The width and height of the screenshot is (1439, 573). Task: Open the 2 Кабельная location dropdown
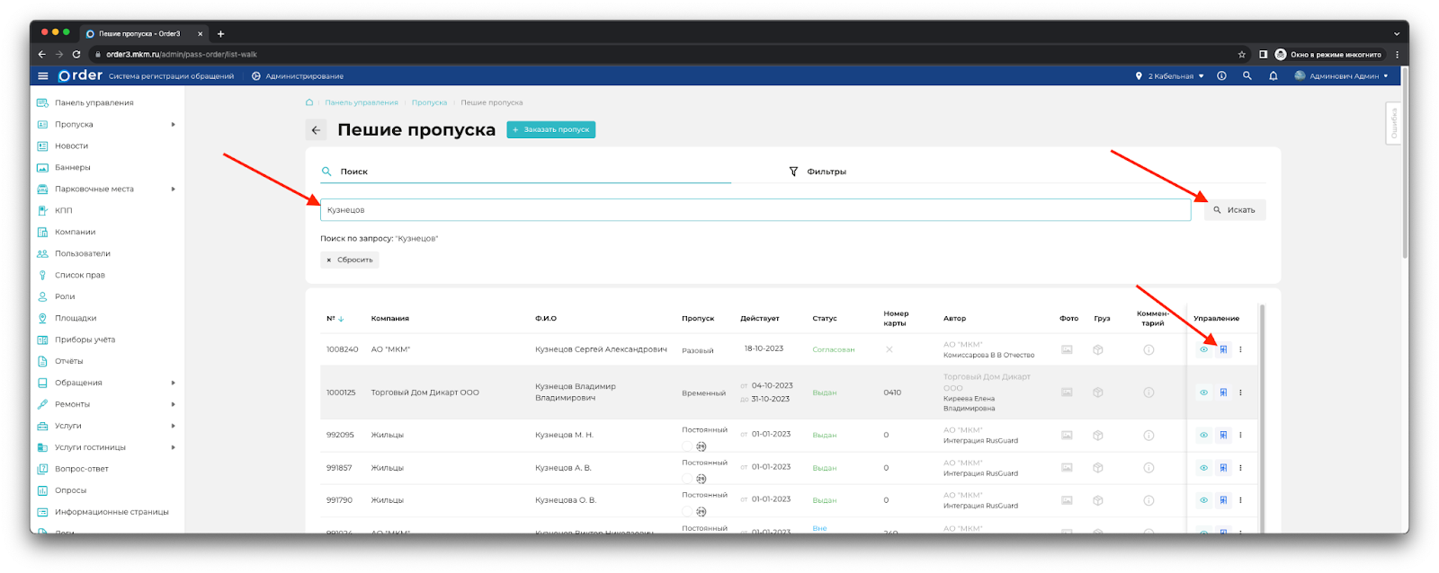[x=1169, y=76]
